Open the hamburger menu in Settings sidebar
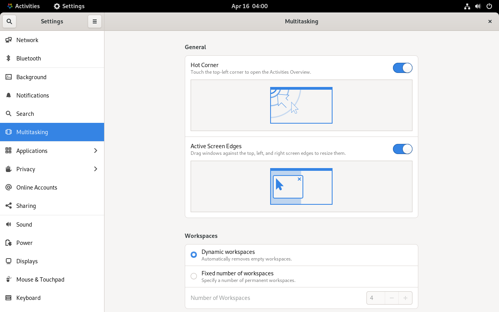The width and height of the screenshot is (499, 312). [94, 21]
